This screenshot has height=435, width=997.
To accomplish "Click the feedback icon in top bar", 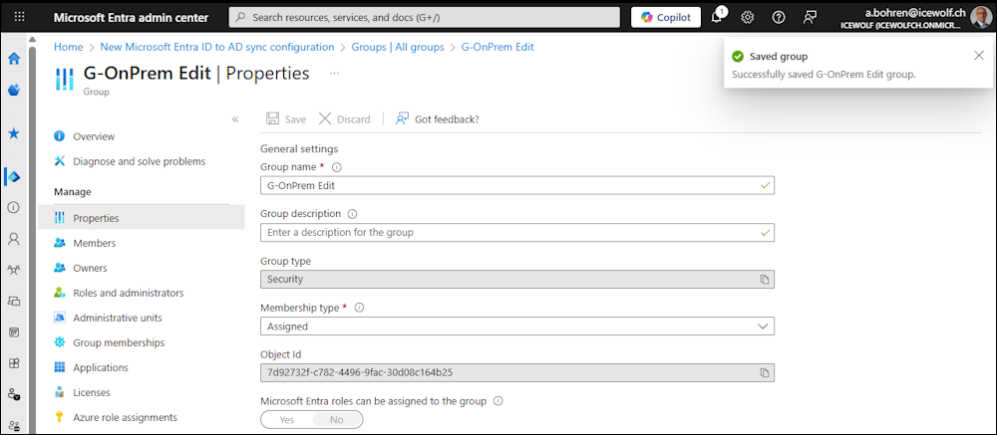I will tap(810, 18).
